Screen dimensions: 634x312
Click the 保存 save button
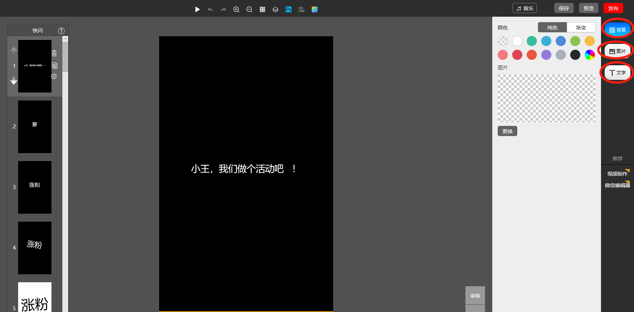pyautogui.click(x=564, y=8)
